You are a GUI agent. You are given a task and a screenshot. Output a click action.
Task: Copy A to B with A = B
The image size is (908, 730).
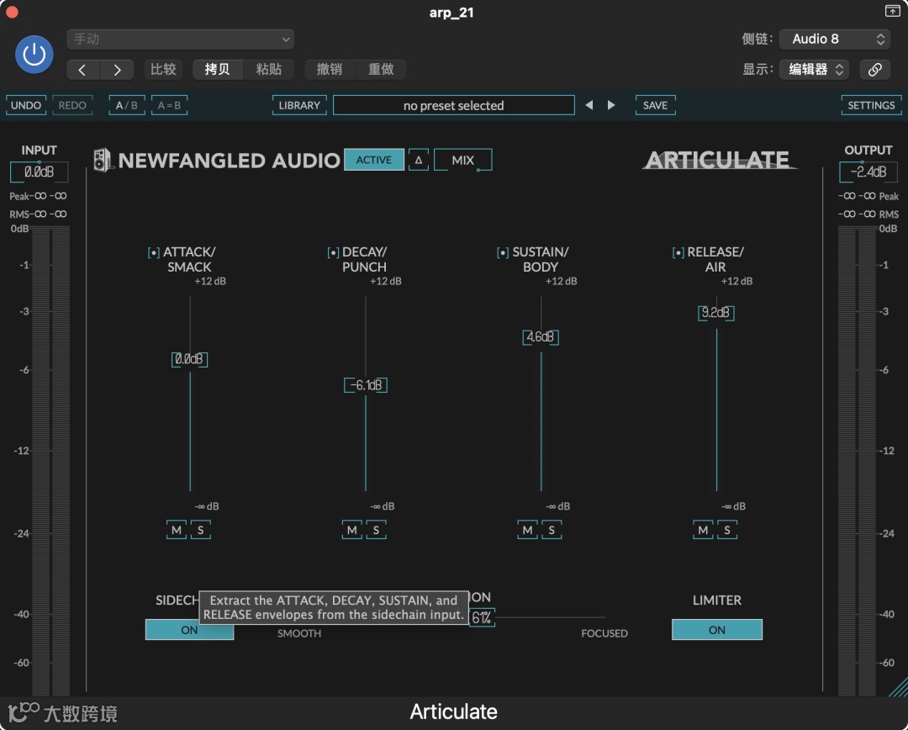point(170,105)
